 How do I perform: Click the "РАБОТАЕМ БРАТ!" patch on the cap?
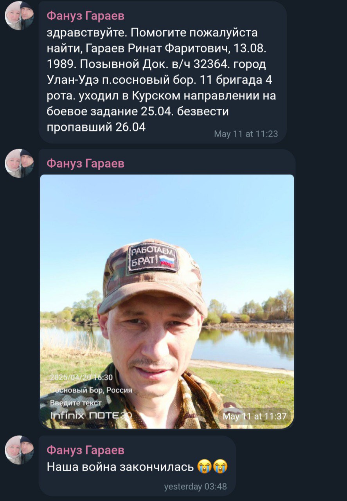click(x=153, y=257)
